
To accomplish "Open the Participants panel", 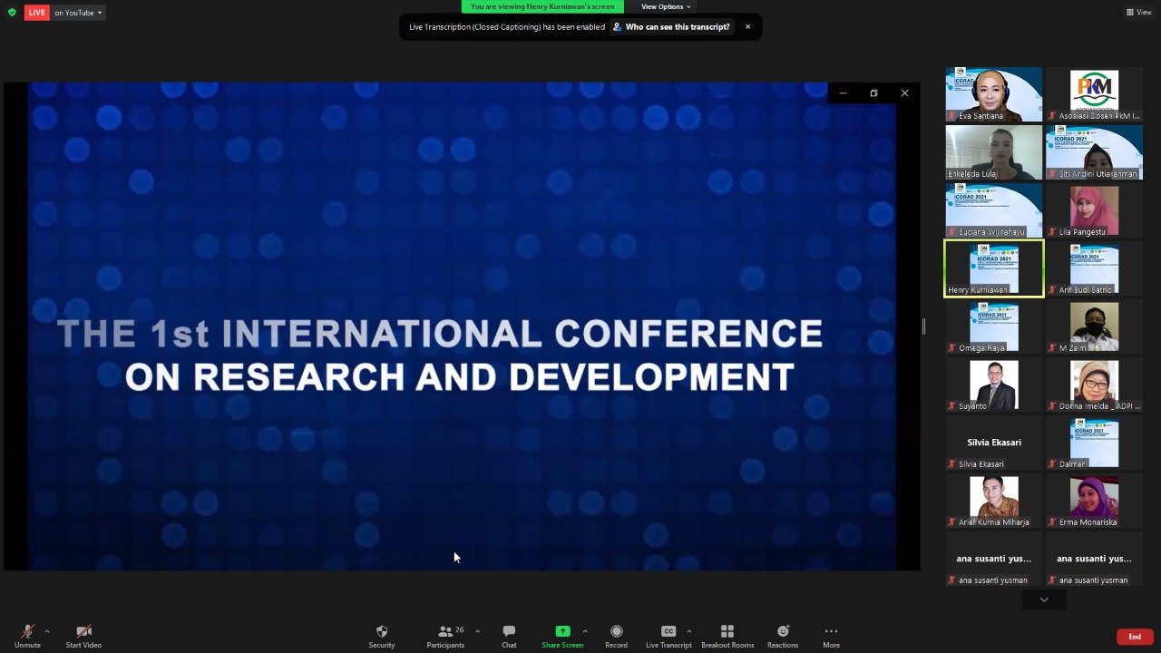I will [445, 631].
